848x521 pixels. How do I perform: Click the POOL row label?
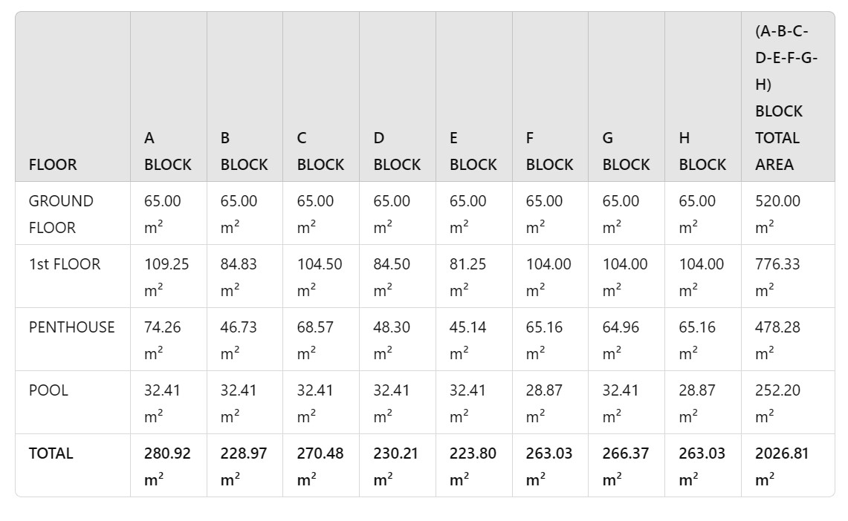click(48, 390)
